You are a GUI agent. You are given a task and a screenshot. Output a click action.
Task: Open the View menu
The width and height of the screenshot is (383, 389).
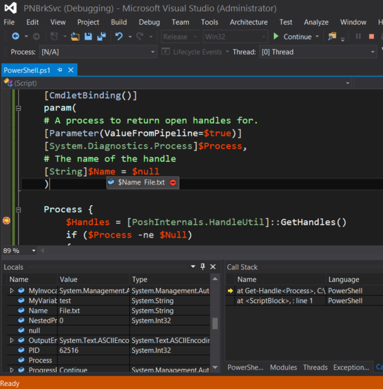tap(58, 22)
